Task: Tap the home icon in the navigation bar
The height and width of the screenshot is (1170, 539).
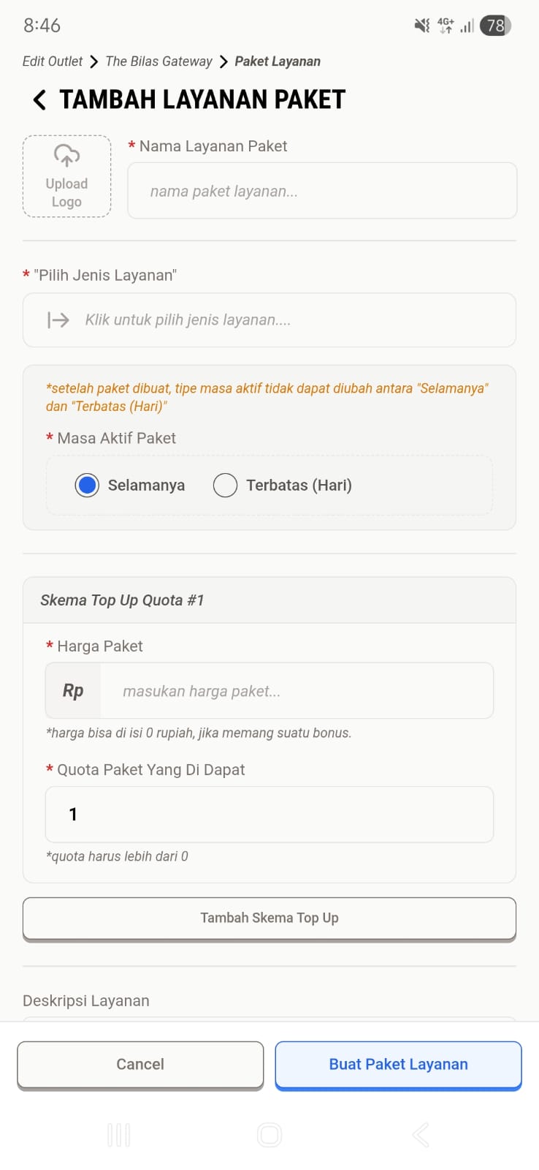Action: point(269,1135)
